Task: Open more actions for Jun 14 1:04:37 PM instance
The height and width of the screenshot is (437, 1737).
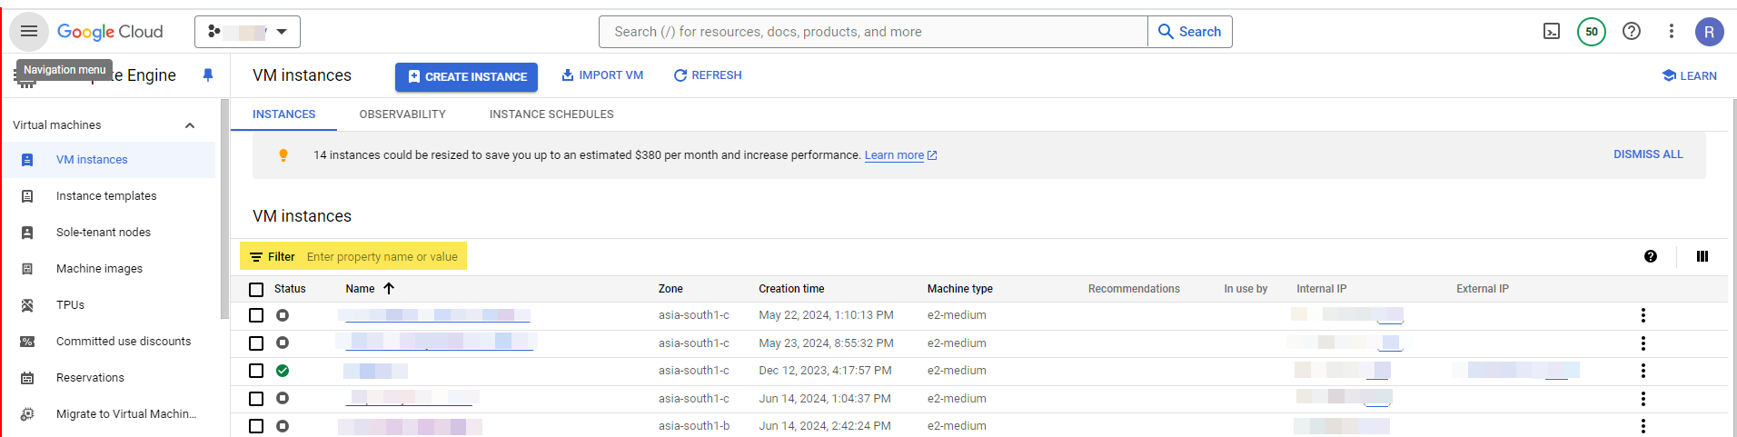Action: tap(1643, 399)
